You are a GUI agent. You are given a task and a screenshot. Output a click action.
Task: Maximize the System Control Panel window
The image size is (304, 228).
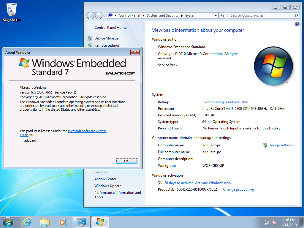pos(285,7)
